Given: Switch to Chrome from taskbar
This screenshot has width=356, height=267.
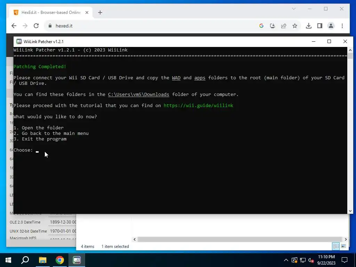Looking at the screenshot, I should (x=60, y=260).
